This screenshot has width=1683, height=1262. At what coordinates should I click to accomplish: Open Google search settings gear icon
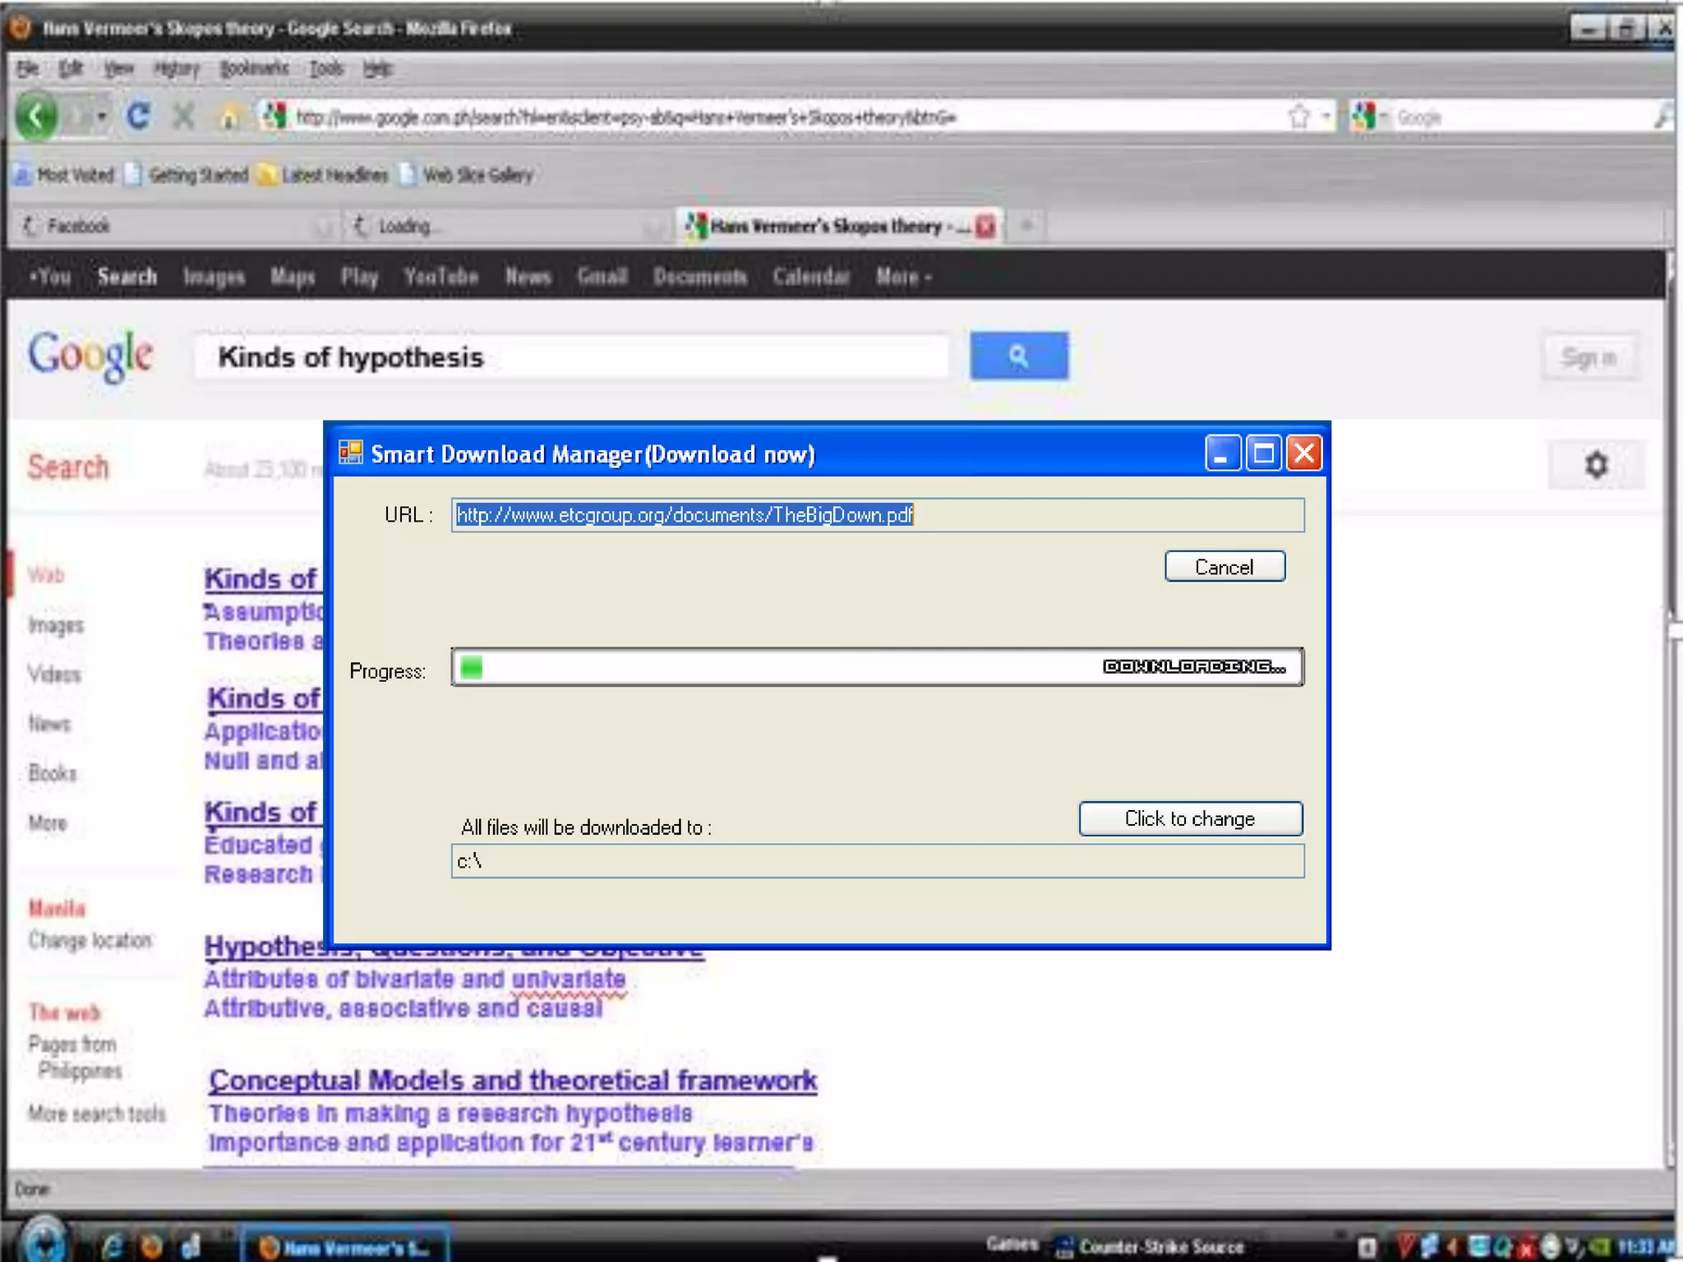pyautogui.click(x=1595, y=465)
